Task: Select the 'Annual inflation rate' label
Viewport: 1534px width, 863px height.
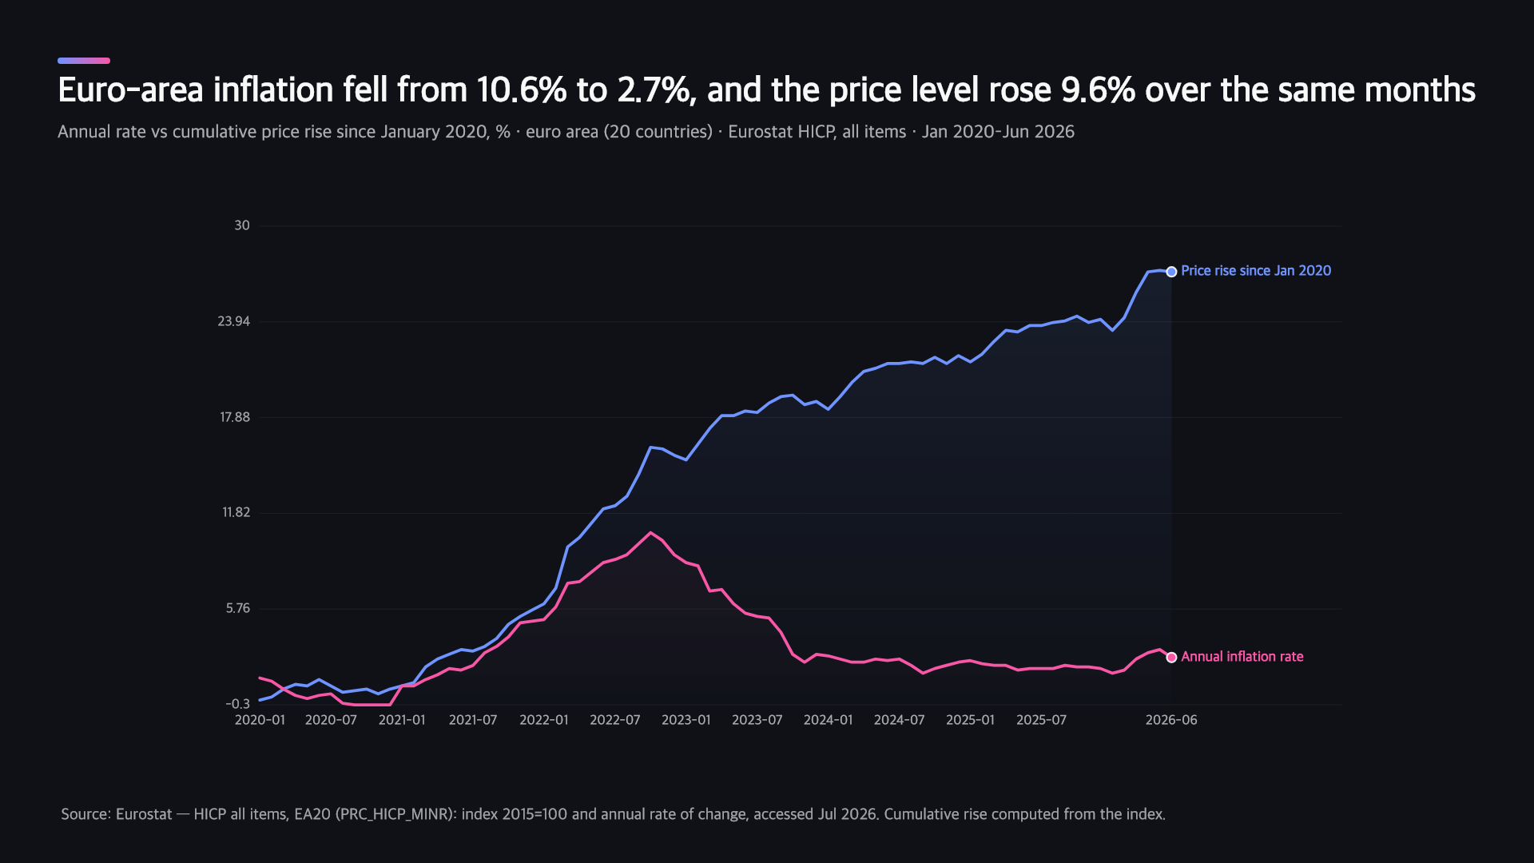Action: point(1242,657)
